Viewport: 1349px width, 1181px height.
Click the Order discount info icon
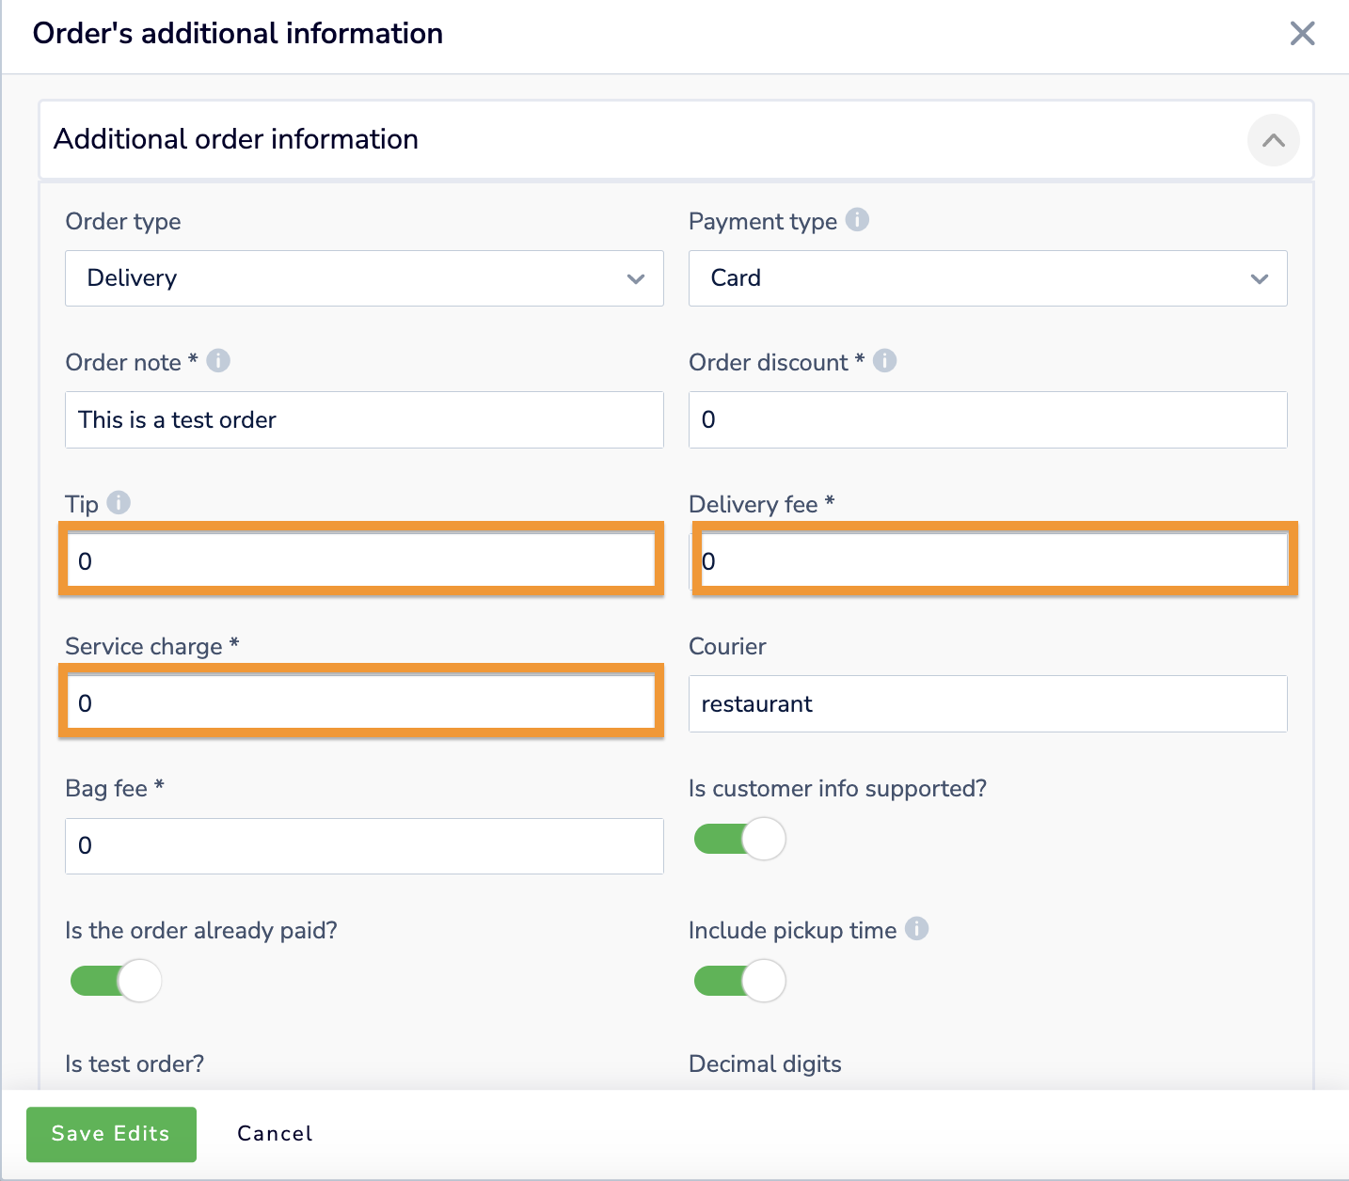click(x=885, y=361)
